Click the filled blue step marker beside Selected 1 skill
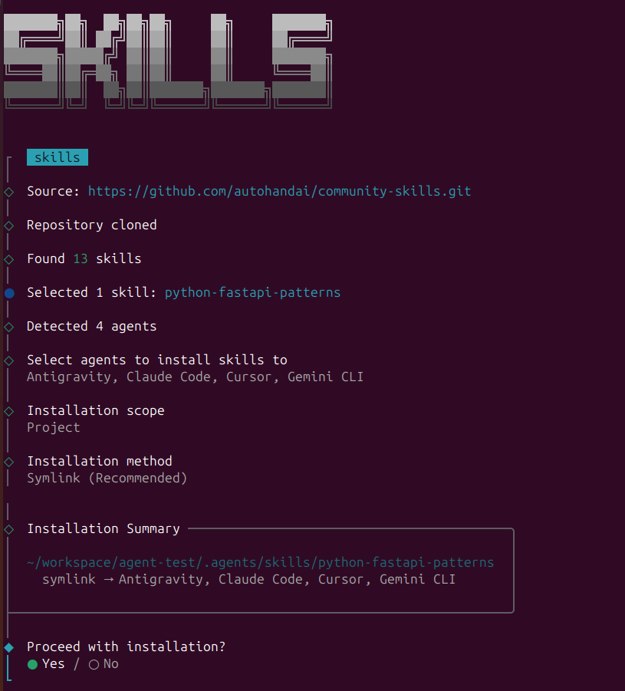The height and width of the screenshot is (691, 625). click(8, 293)
